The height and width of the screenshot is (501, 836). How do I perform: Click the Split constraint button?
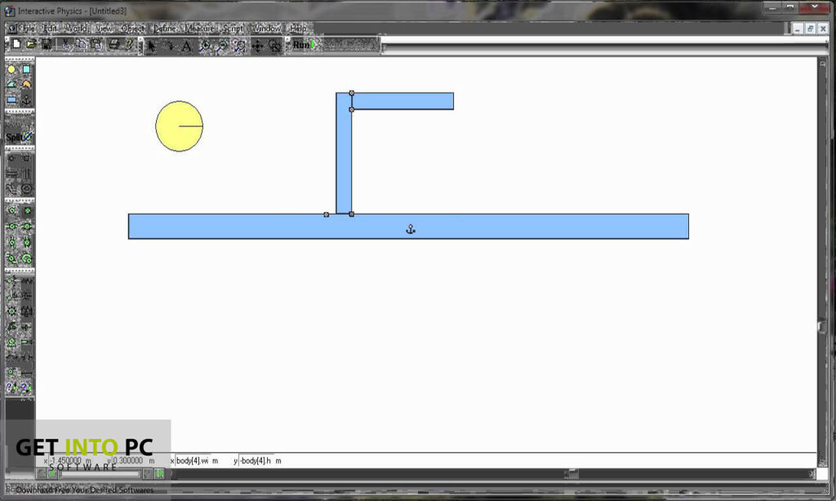pos(20,137)
